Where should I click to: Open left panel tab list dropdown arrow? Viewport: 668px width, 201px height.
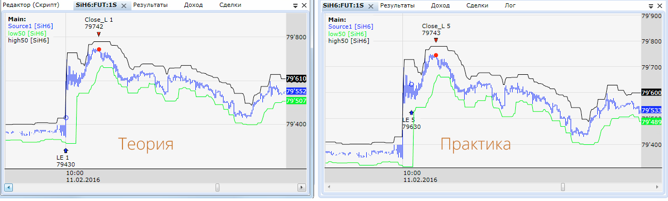[x=295, y=5]
